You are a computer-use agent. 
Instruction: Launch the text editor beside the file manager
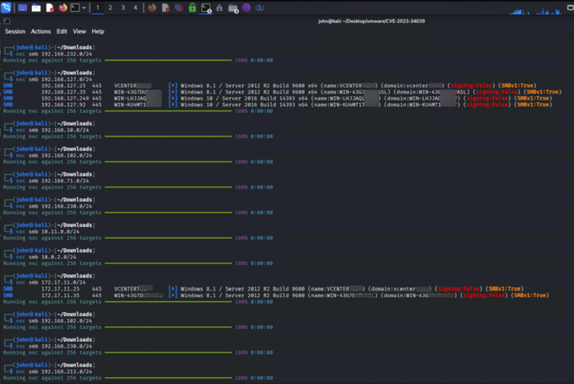pyautogui.click(x=50, y=8)
